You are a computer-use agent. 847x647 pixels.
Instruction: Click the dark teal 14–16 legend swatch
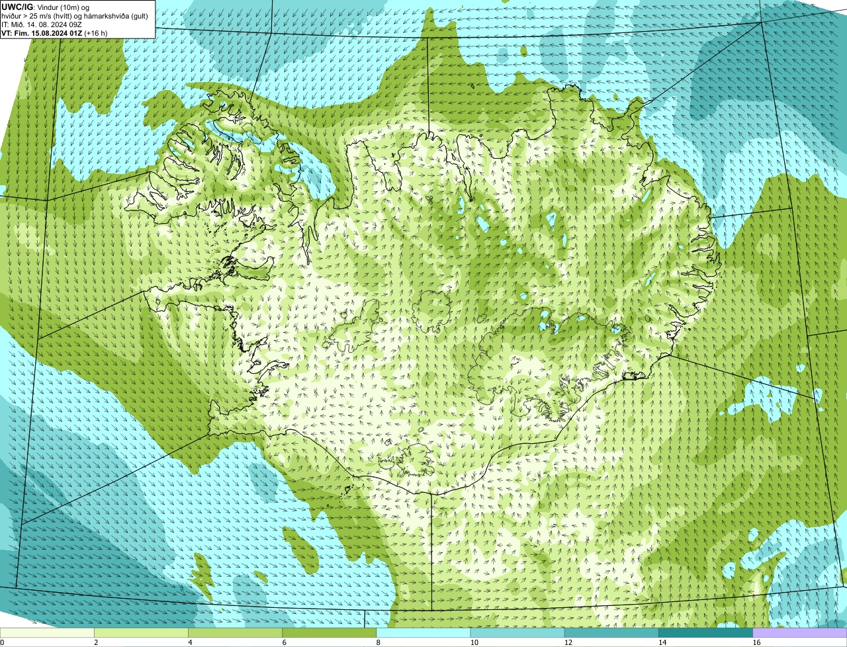click(x=705, y=633)
